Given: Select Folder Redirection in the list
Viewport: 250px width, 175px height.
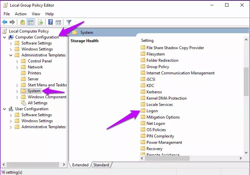Looking at the screenshot, I should point(162,60).
